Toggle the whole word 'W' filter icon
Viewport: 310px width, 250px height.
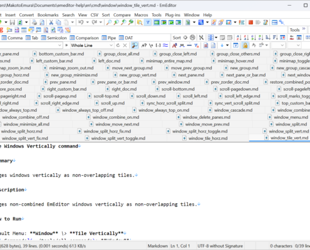click(x=182, y=45)
